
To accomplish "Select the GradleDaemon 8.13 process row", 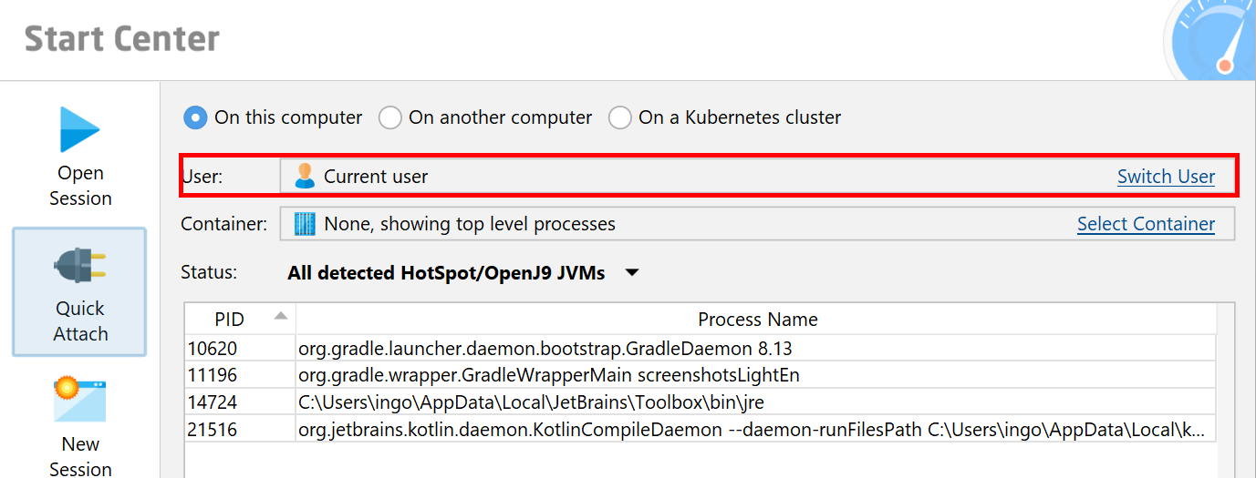I will (x=547, y=347).
